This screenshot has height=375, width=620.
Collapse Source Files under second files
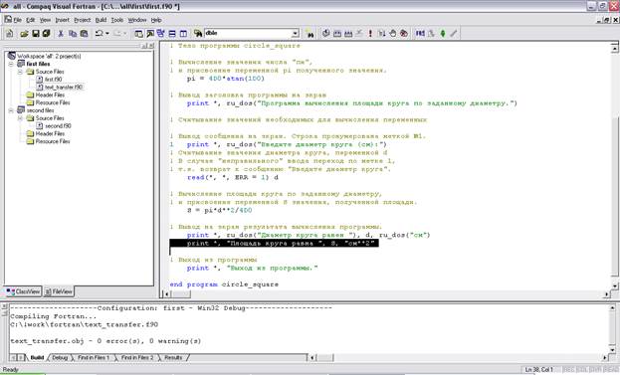pyautogui.click(x=20, y=118)
